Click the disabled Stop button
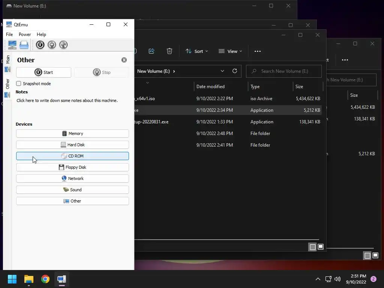The width and height of the screenshot is (384, 288). click(102, 72)
